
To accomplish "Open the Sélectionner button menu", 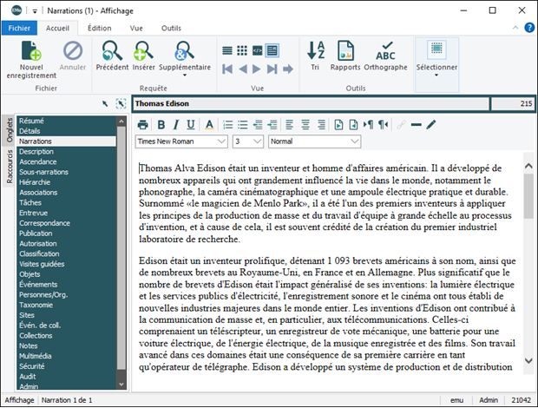I will 436,57.
